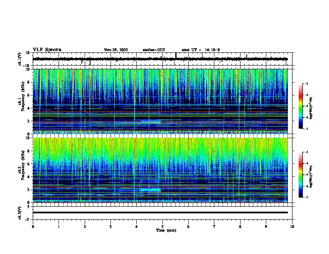Click time axis tick label '8'
Screen dimensions: 329x254
[x=240, y=227]
